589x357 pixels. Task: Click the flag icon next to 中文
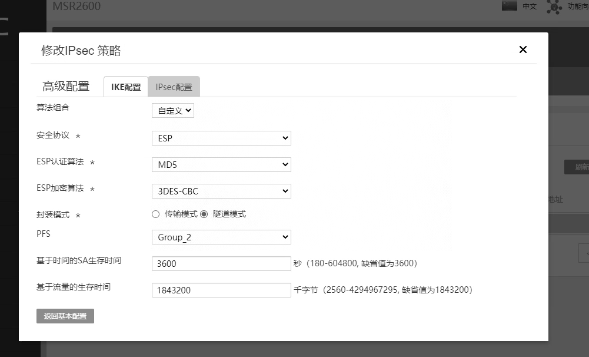coord(510,5)
